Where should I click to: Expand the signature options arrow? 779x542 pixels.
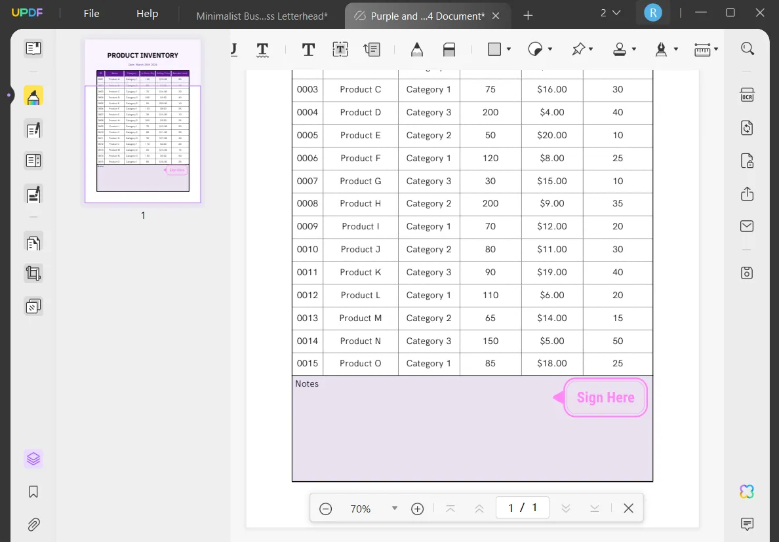click(675, 49)
